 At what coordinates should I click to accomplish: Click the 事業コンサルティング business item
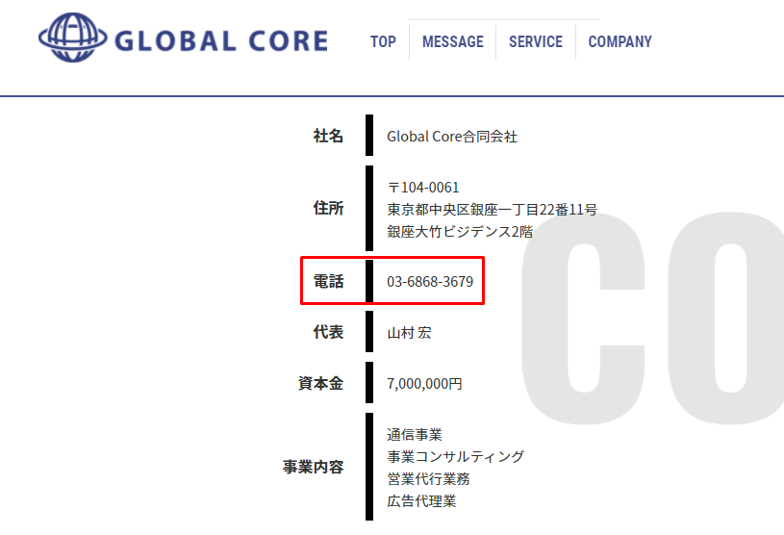[x=455, y=456]
